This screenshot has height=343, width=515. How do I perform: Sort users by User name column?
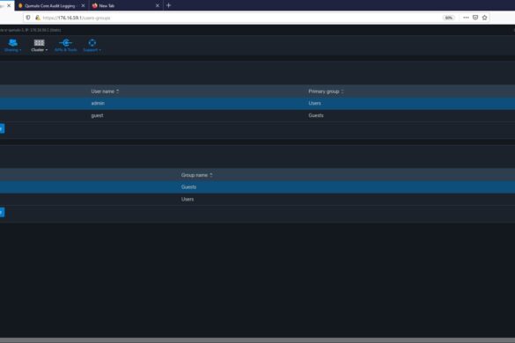pos(105,91)
